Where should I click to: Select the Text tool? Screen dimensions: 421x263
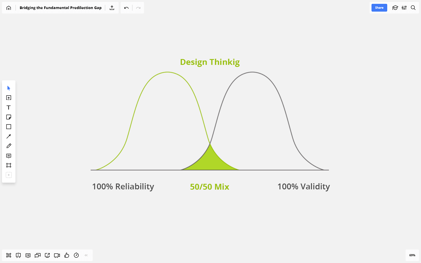[9, 107]
